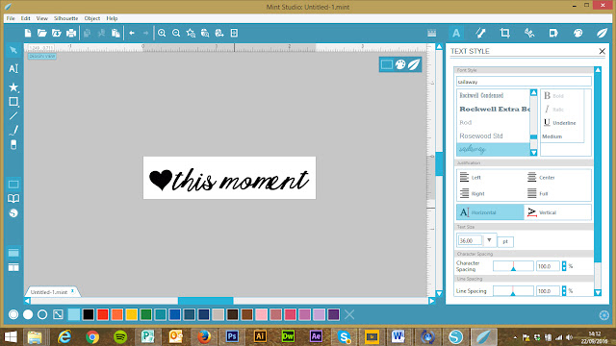
Task: Set justification to Right
Action: point(472,193)
